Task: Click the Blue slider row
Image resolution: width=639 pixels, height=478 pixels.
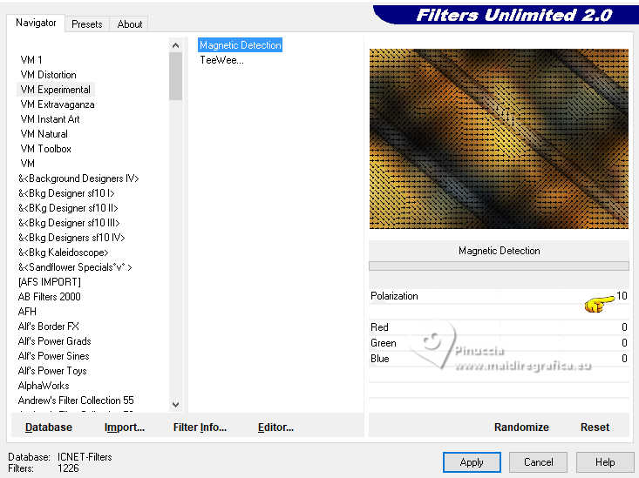Action: (x=499, y=359)
